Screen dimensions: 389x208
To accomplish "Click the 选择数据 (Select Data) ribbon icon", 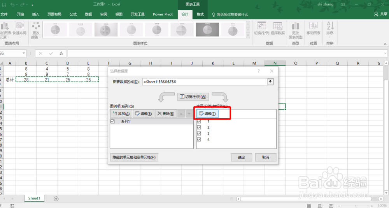I will [x=278, y=28].
